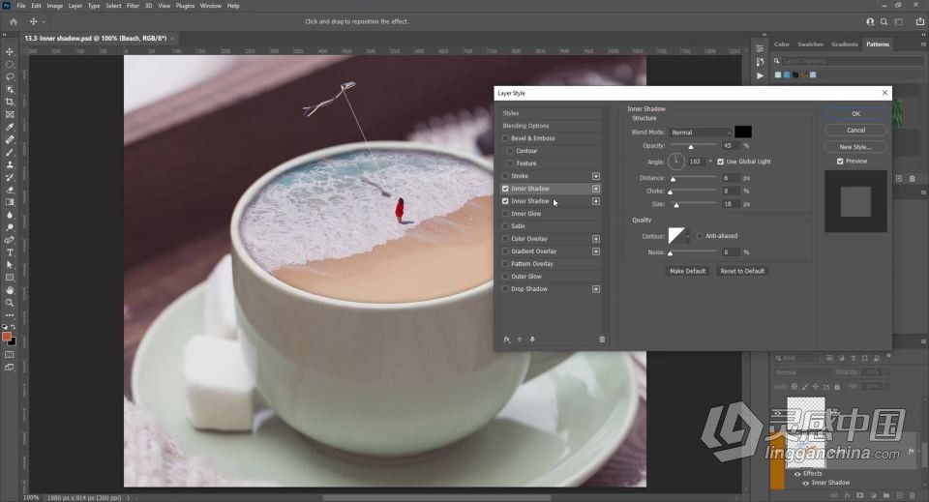This screenshot has width=929, height=502.
Task: Open the Layers panel blend mode dropdown
Action: click(x=801, y=372)
